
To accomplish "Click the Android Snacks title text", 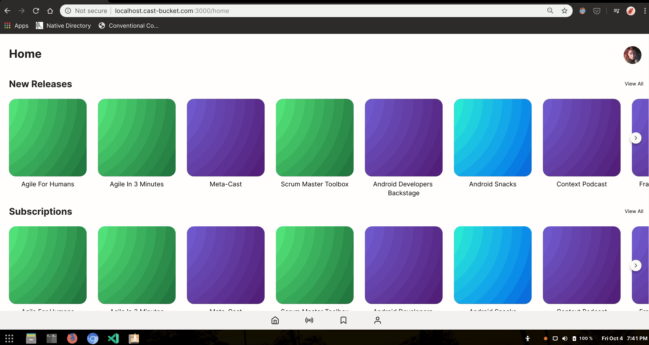I will (493, 184).
